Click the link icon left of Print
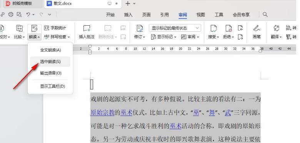This screenshot has height=143, width=300. tap(2, 15)
